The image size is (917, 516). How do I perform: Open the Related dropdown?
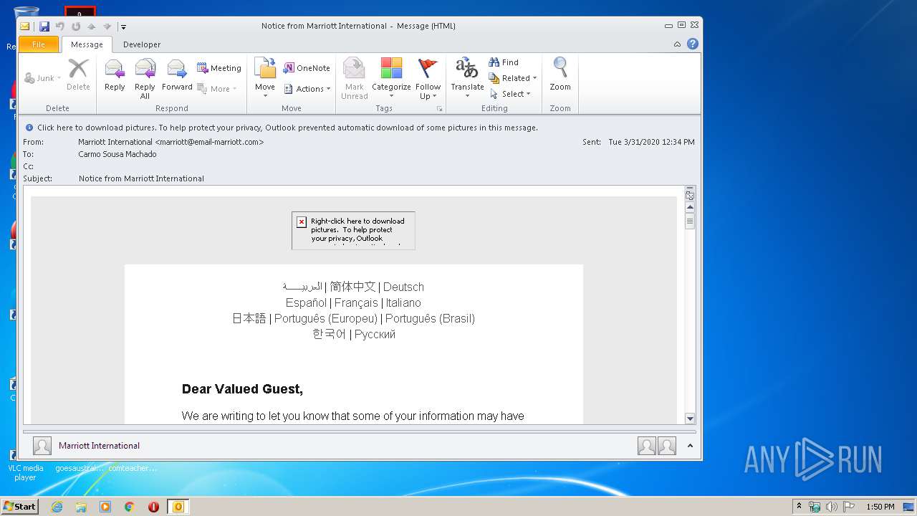[x=512, y=78]
